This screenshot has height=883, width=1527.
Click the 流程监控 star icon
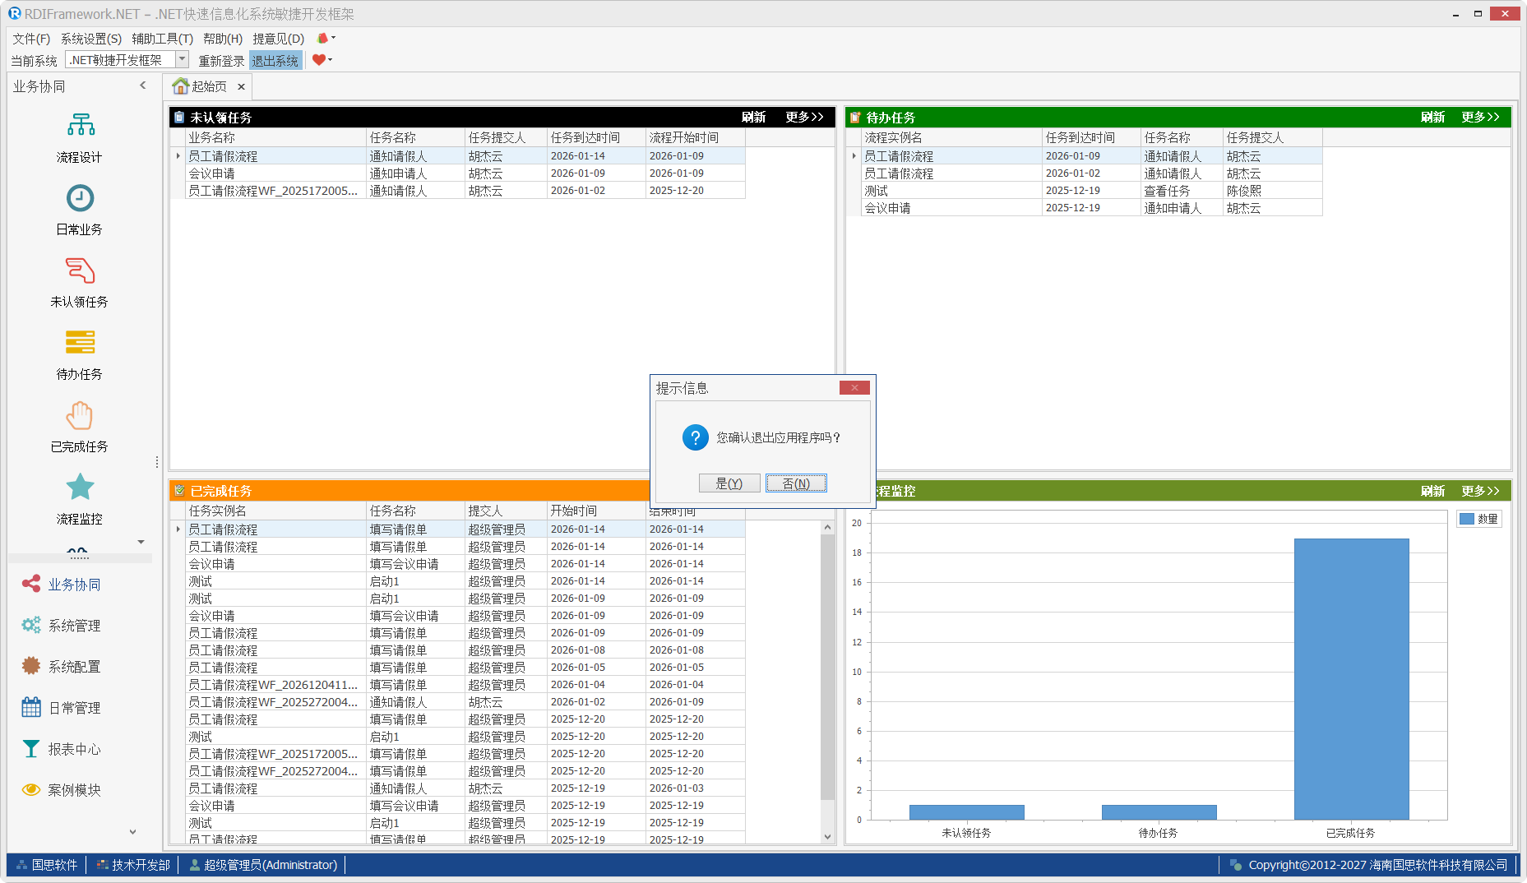coord(80,488)
